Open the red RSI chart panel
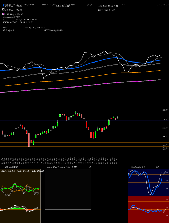Viewport: 169px width, 223px height. pos(148,209)
